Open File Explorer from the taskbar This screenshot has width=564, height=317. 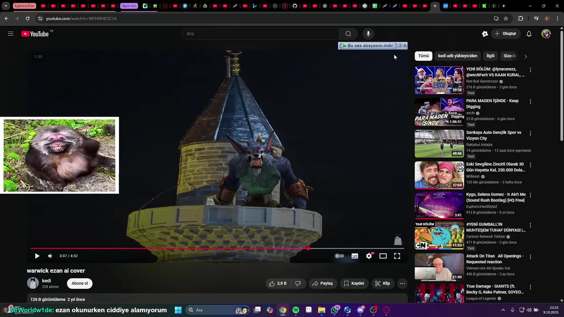322,310
